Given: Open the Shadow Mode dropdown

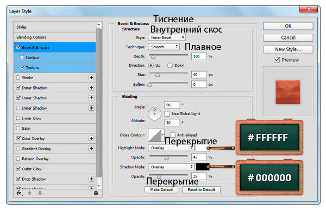Looking at the screenshot, I should (171, 167).
